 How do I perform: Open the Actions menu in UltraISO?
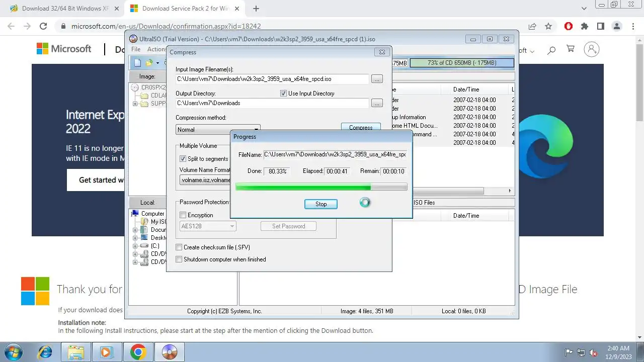[156, 49]
